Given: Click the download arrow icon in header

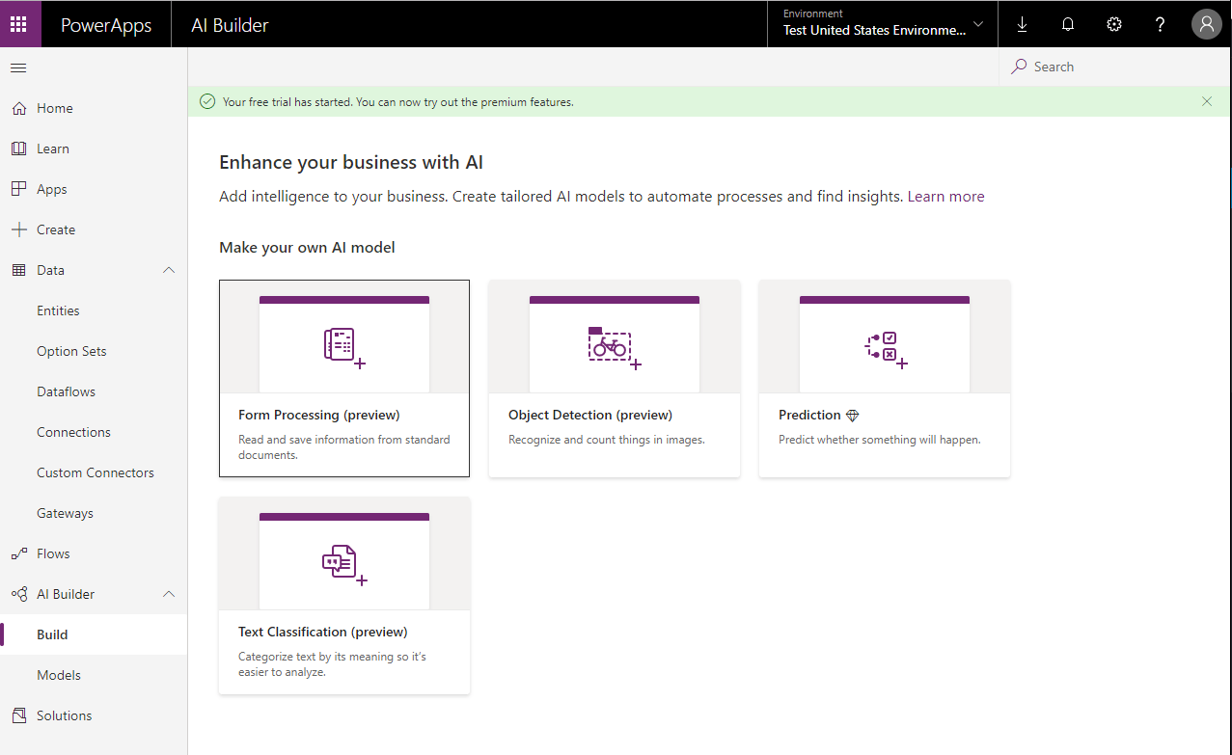Looking at the screenshot, I should (1022, 25).
